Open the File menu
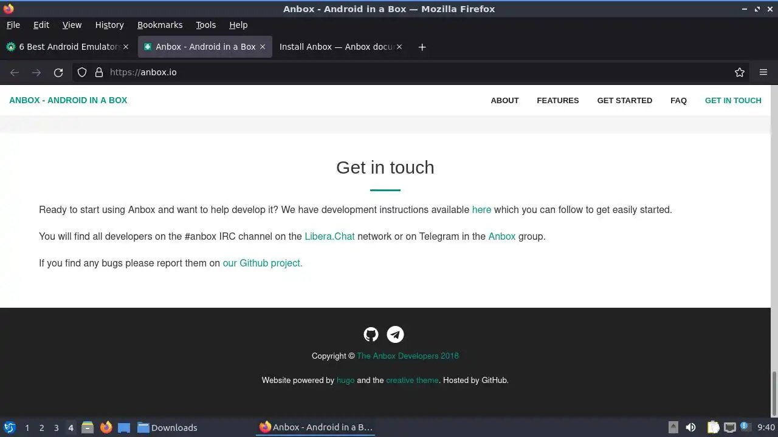The image size is (778, 437). click(13, 25)
